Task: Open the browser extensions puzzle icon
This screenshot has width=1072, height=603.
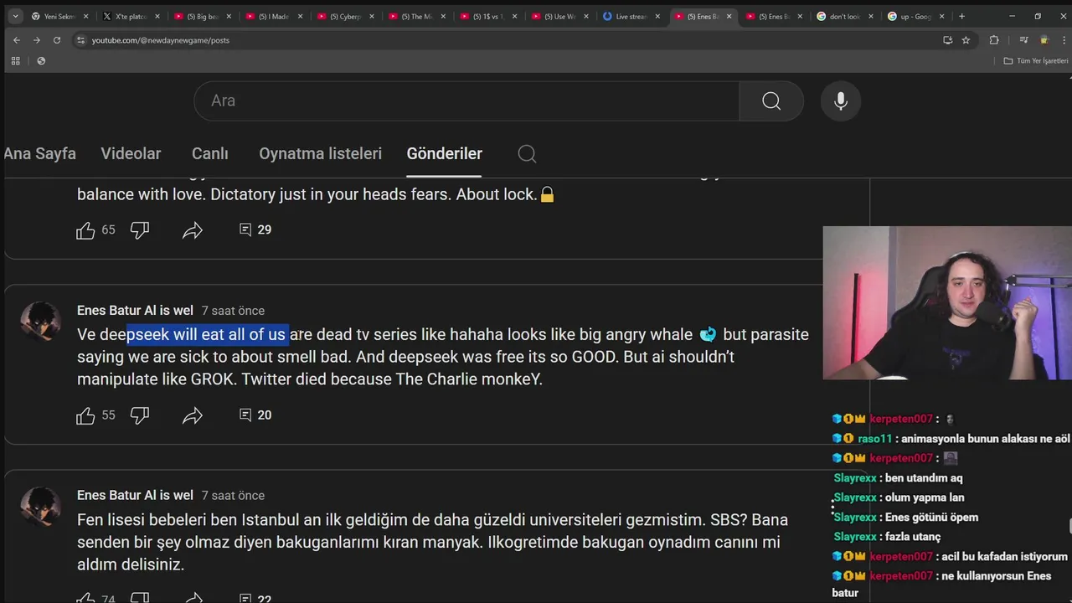Action: click(x=994, y=40)
